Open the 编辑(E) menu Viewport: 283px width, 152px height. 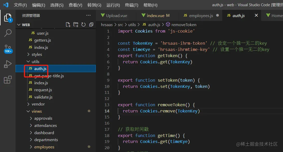point(38,5)
